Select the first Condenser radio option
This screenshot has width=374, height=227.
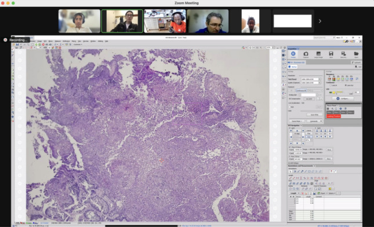pos(331,85)
